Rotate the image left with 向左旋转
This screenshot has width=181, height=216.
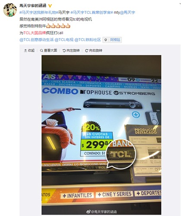(71, 51)
